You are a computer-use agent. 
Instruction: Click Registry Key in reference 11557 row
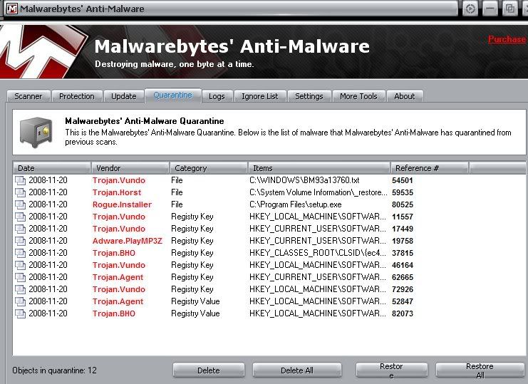coord(192,217)
